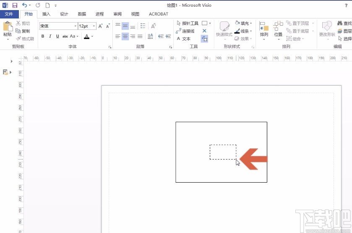Click the increase indent icon
Image resolution: width=352 pixels, height=233 pixels.
168,36
